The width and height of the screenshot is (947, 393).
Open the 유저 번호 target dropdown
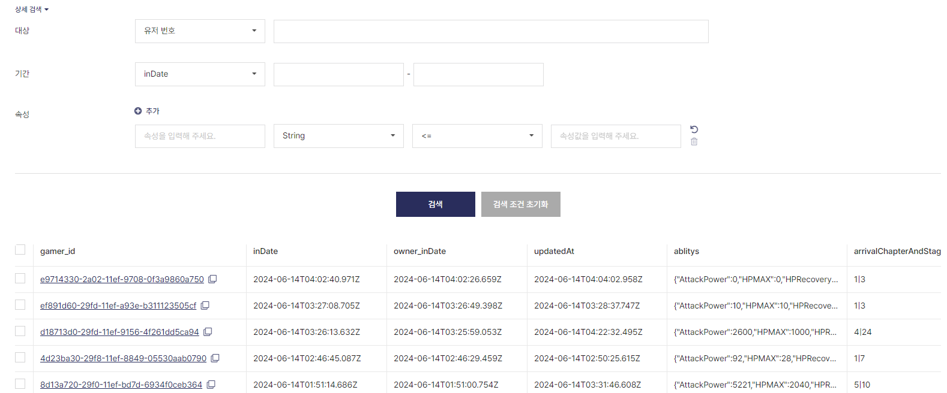pyautogui.click(x=200, y=31)
